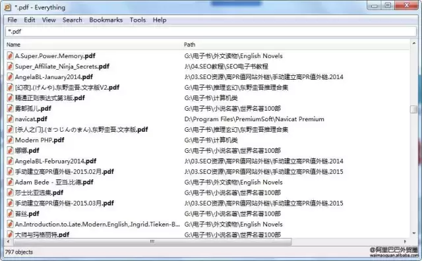Select file name Modern PHP.pdf
The image size is (422, 261).
pos(40,140)
